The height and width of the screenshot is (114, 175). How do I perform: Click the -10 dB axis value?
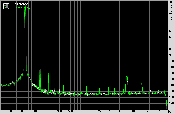tap(170, 7)
